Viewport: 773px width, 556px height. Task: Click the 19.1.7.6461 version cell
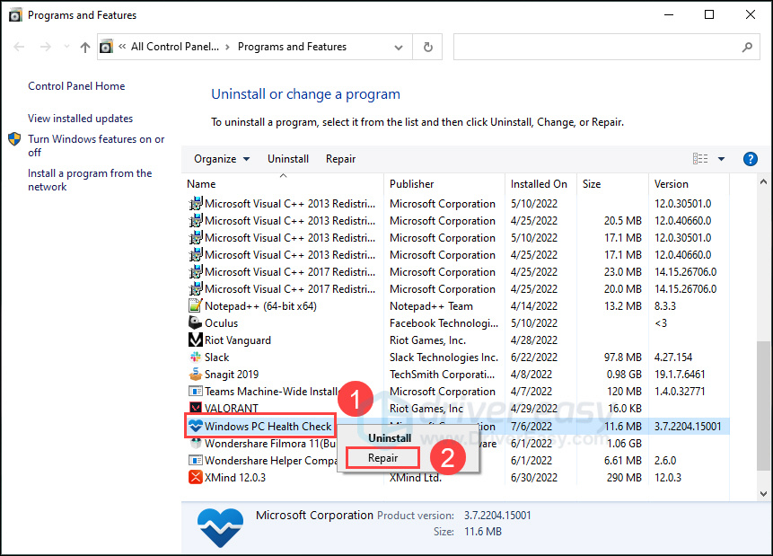pyautogui.click(x=680, y=375)
